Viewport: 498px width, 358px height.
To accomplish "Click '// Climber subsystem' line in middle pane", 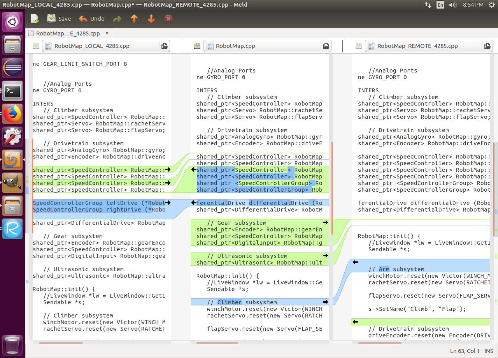I will 242,302.
